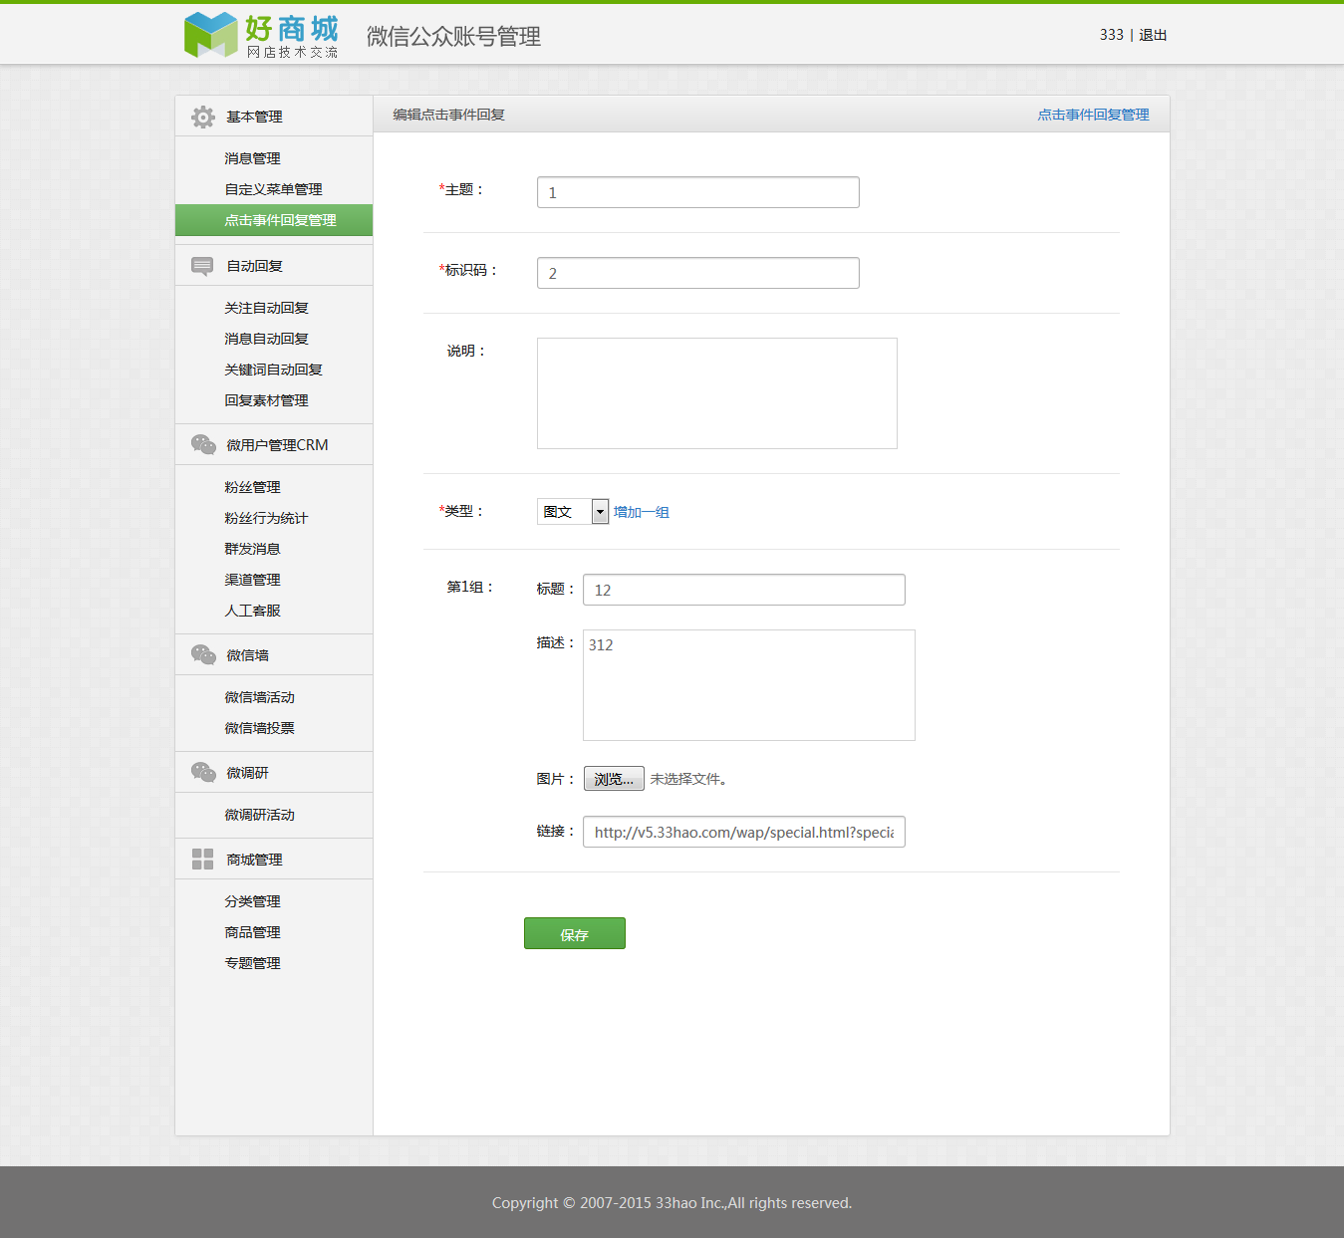Click the gear icon beside 基本管理
This screenshot has height=1238, width=1344.
pyautogui.click(x=203, y=117)
